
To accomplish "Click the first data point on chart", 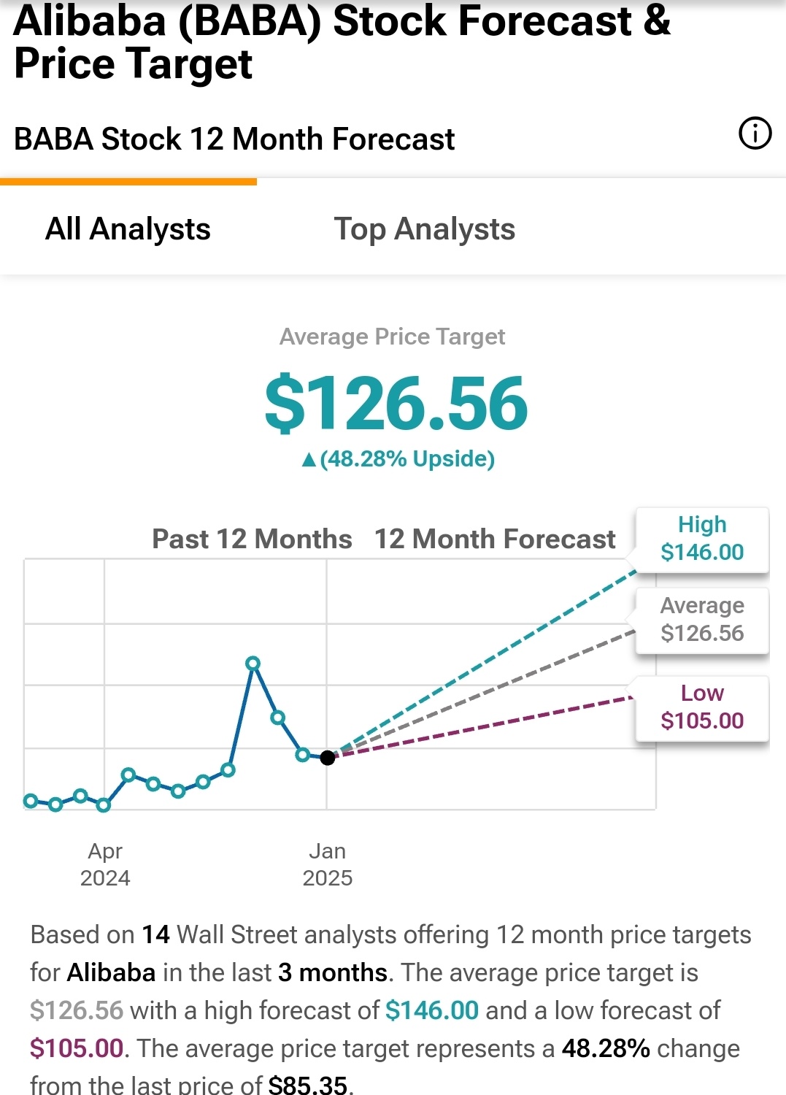I will click(x=31, y=801).
